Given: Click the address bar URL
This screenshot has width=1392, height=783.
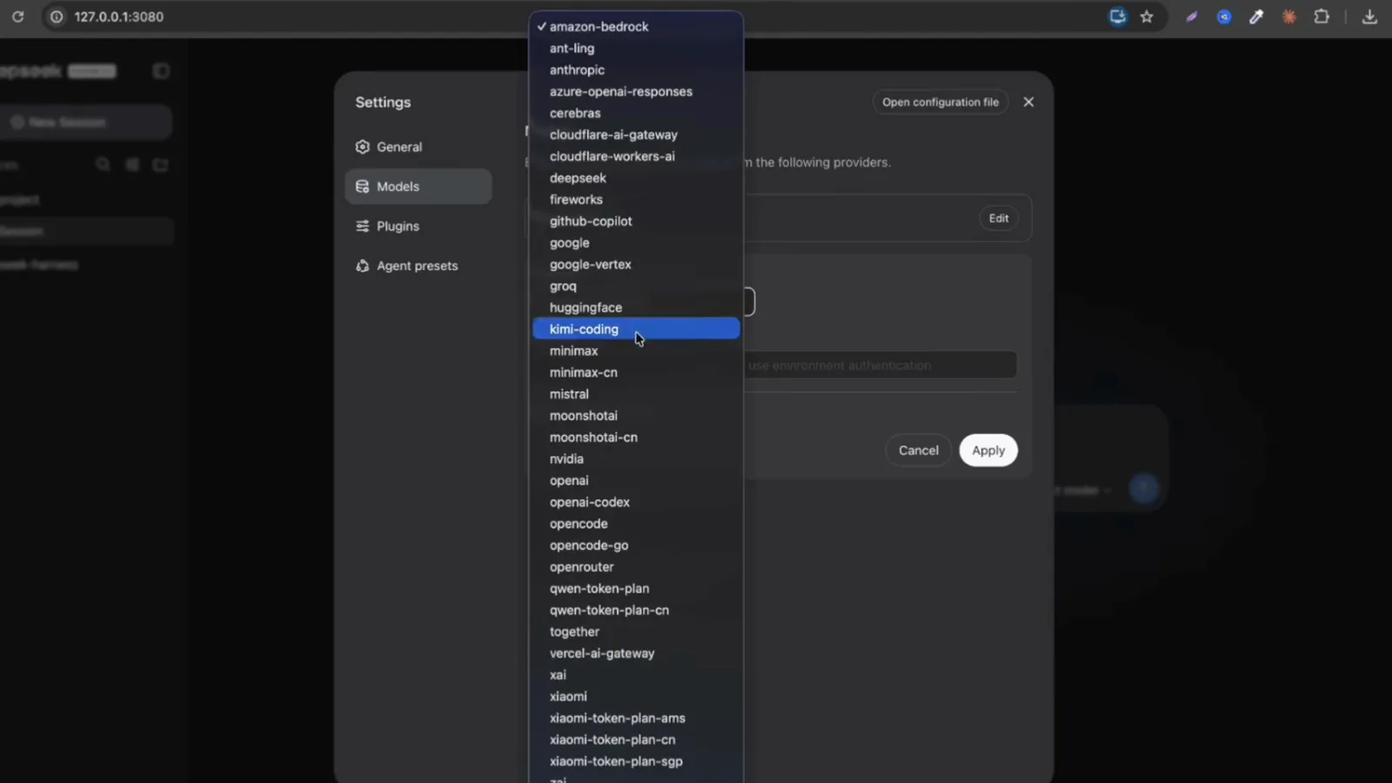Looking at the screenshot, I should pyautogui.click(x=119, y=17).
